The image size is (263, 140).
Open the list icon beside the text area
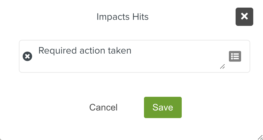[235, 56]
